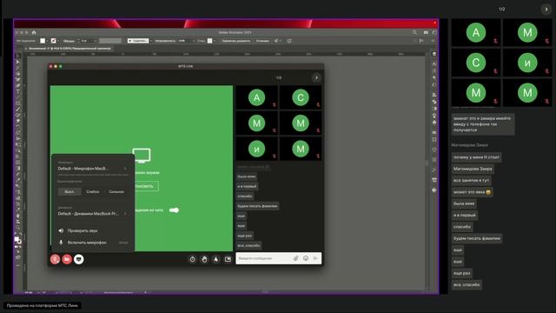The image size is (556, 313).
Task: Click 'все, спасибо' in shared window chat
Action: [249, 245]
